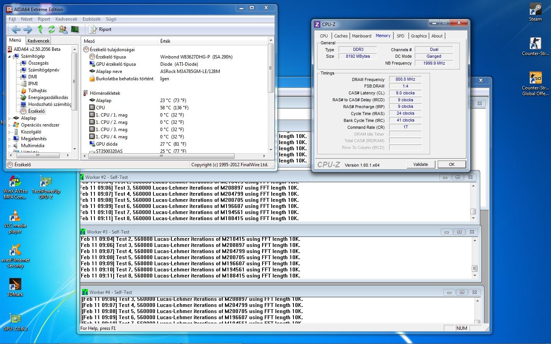551x344 pixels.
Task: Expand the Kiszolgáló tree node
Action: 10,132
